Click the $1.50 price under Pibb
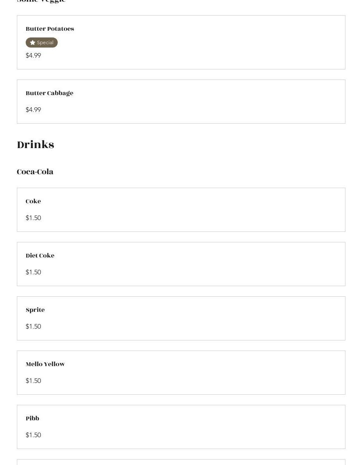This screenshot has width=356, height=465. [x=33, y=435]
